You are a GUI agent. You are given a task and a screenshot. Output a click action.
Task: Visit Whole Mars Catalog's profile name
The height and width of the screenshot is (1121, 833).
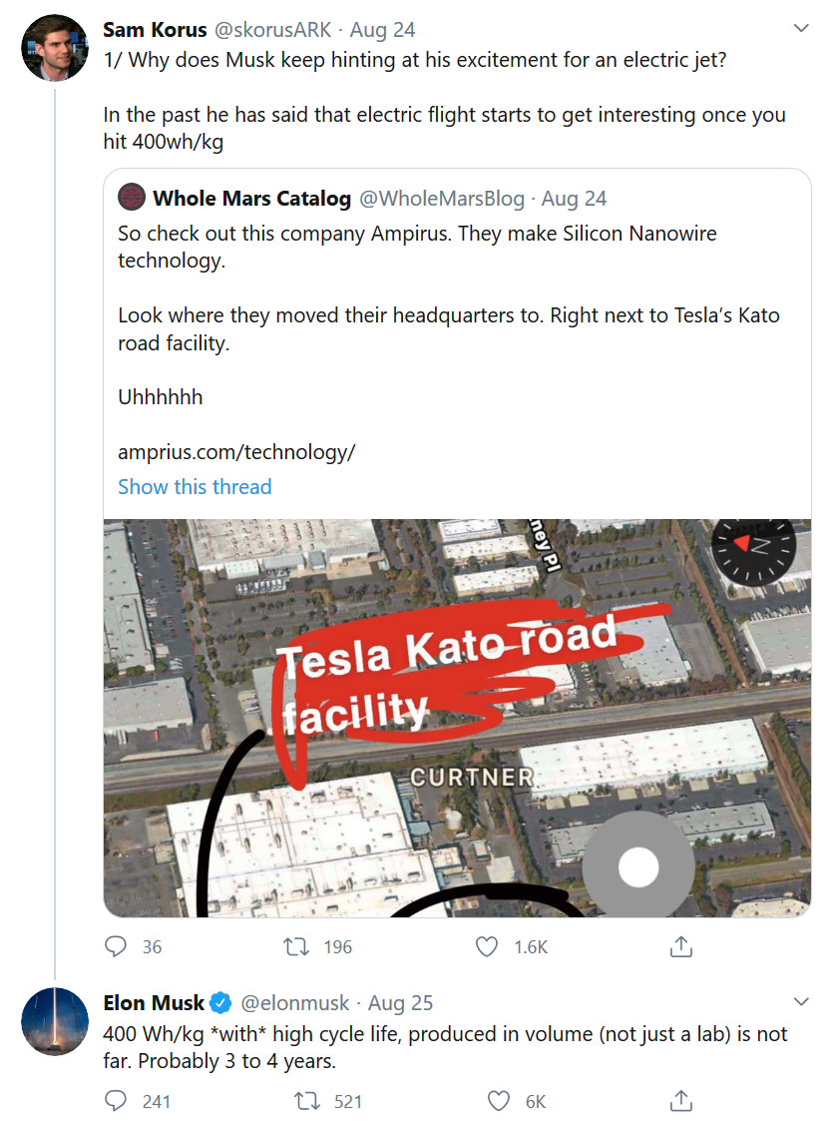[251, 199]
